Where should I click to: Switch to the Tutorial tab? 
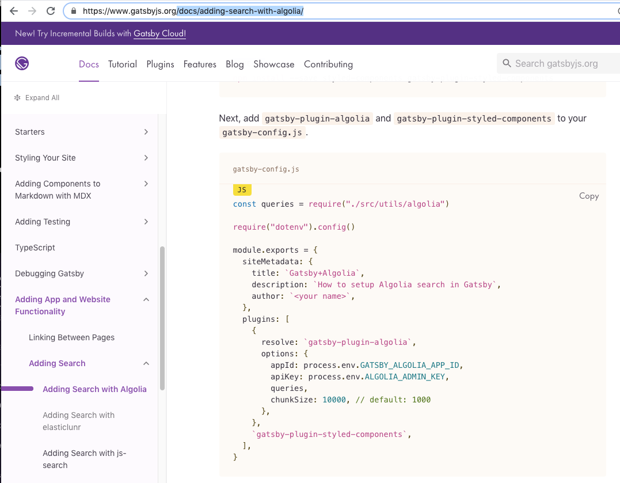point(122,64)
